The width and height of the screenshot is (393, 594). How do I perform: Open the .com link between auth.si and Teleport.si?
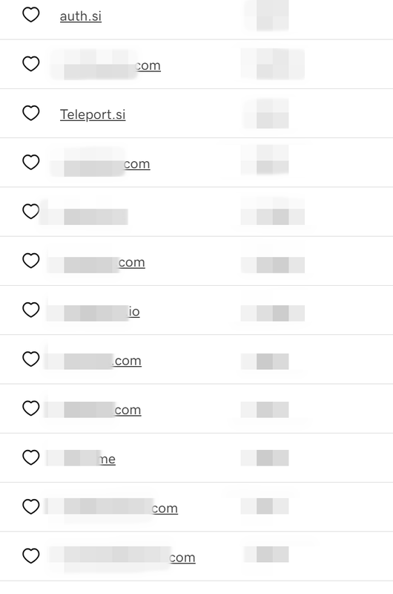[x=105, y=65]
